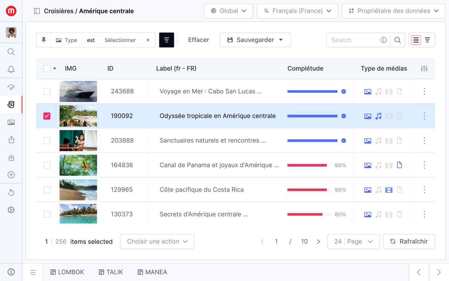
Task: Expand the Global scope dropdown
Action: [x=228, y=11]
